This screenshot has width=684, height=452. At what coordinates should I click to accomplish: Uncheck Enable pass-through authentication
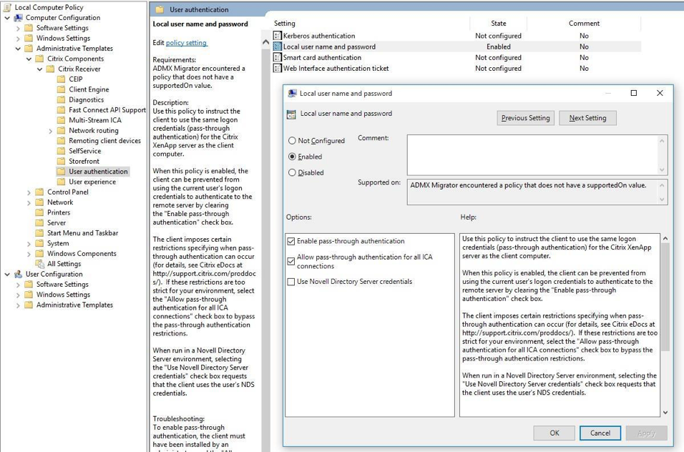291,242
